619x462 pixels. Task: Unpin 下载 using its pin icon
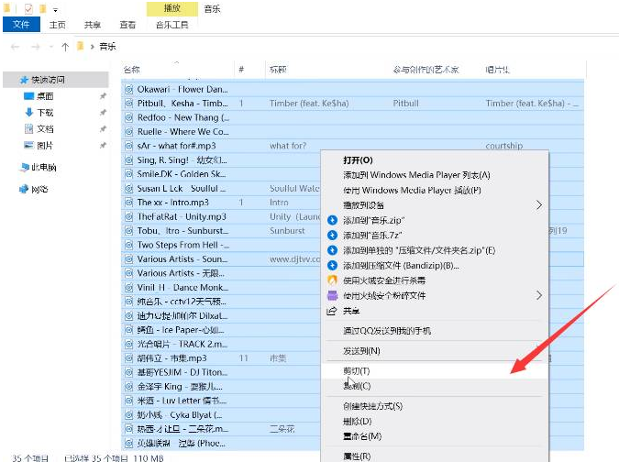point(103,113)
